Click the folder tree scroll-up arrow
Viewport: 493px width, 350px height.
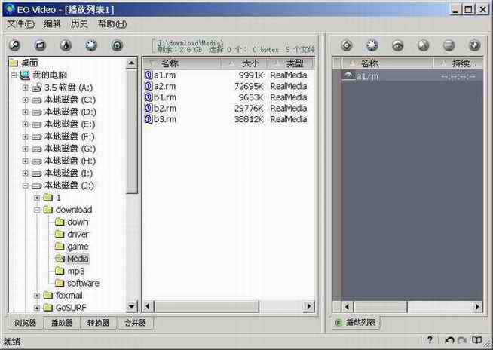pos(131,64)
